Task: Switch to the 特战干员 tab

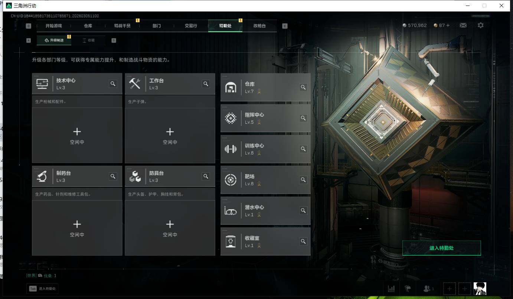Action: [x=122, y=26]
